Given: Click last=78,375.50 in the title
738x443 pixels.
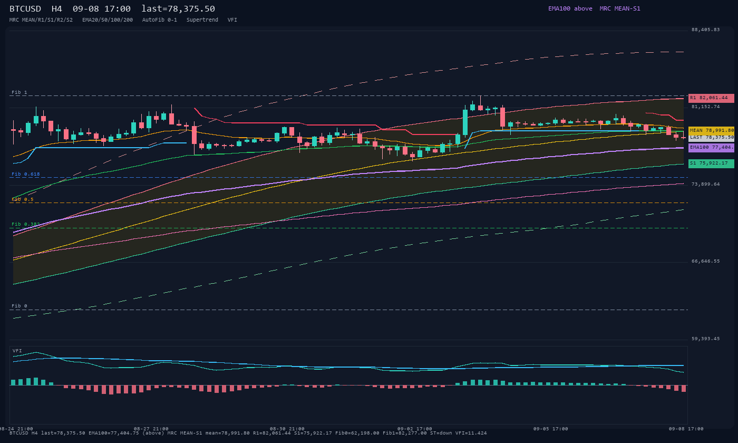Looking at the screenshot, I should pyautogui.click(x=178, y=8).
